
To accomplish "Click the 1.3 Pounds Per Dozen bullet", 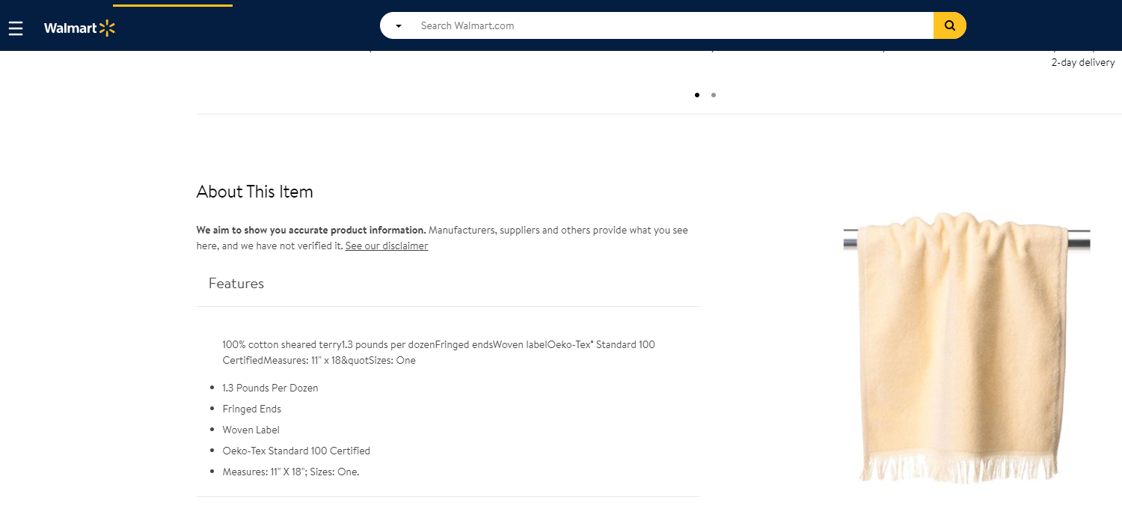I will 270,388.
